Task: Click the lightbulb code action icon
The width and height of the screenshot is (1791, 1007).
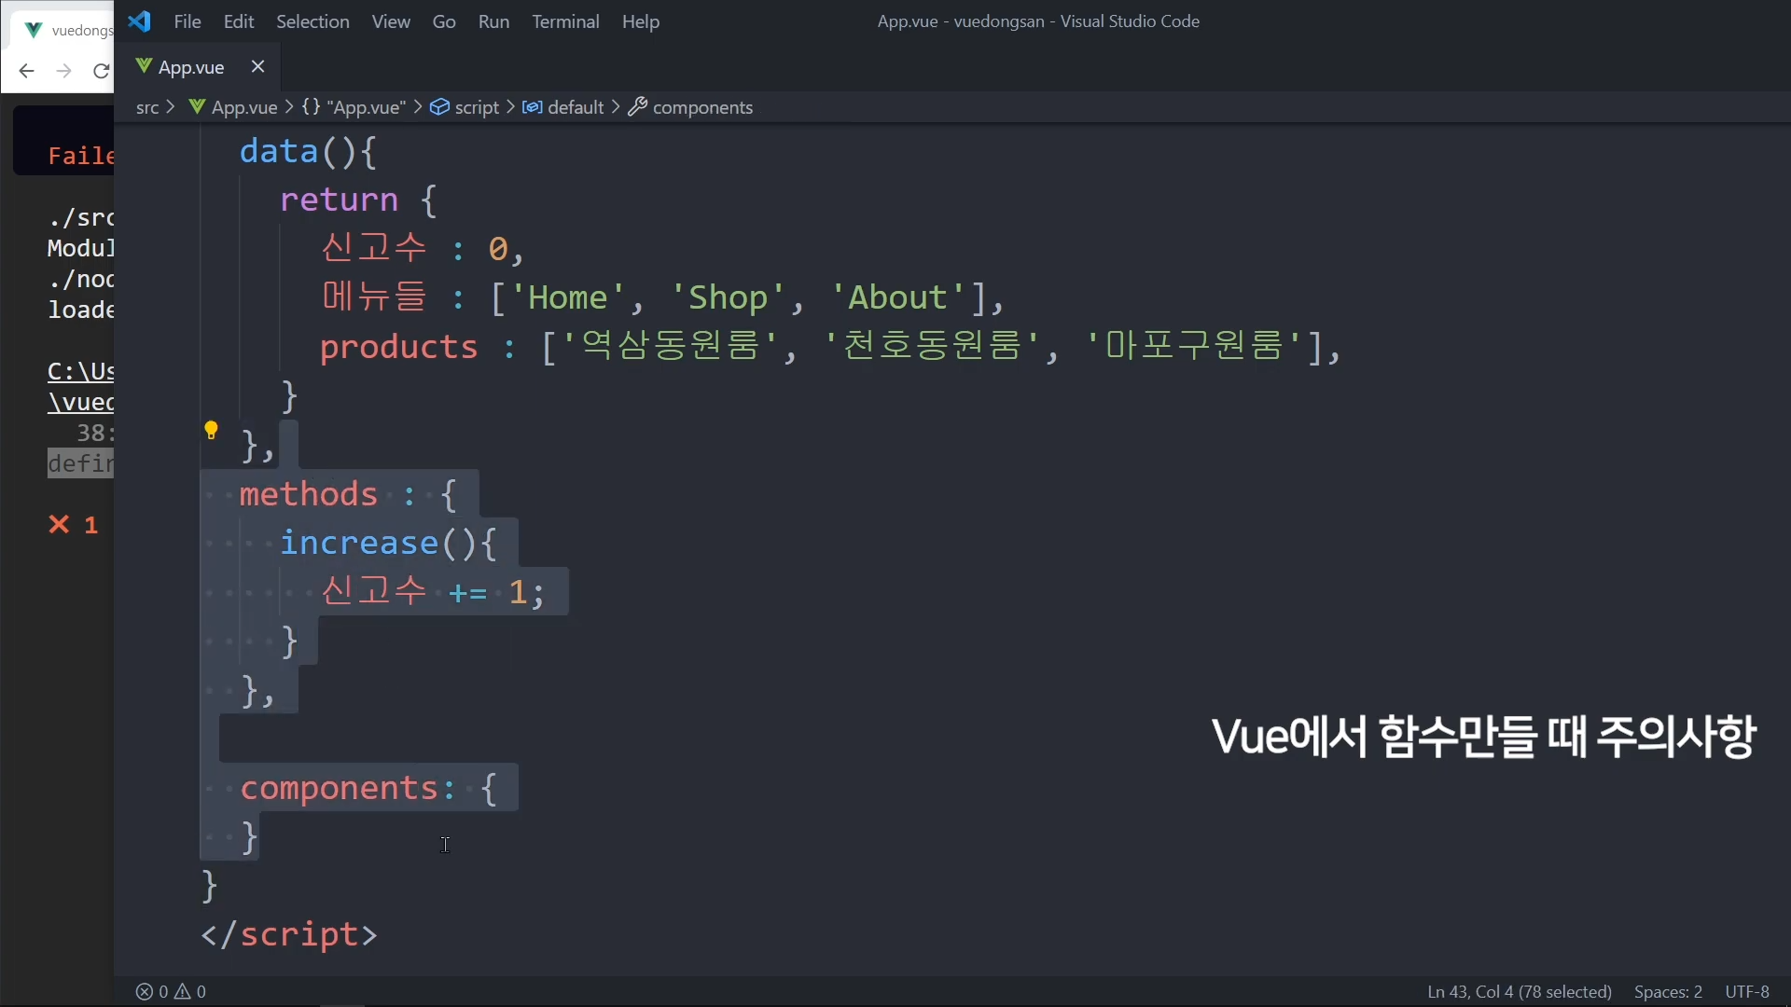Action: [211, 430]
